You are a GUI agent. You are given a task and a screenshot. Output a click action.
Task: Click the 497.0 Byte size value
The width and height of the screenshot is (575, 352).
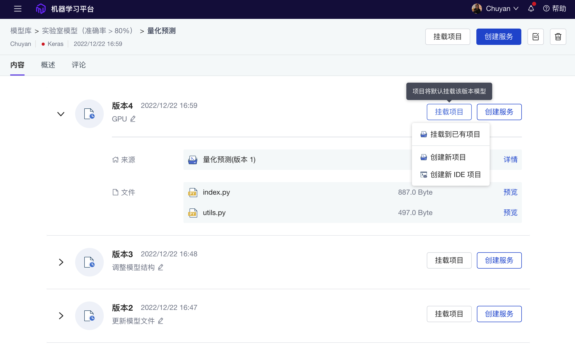tap(415, 213)
